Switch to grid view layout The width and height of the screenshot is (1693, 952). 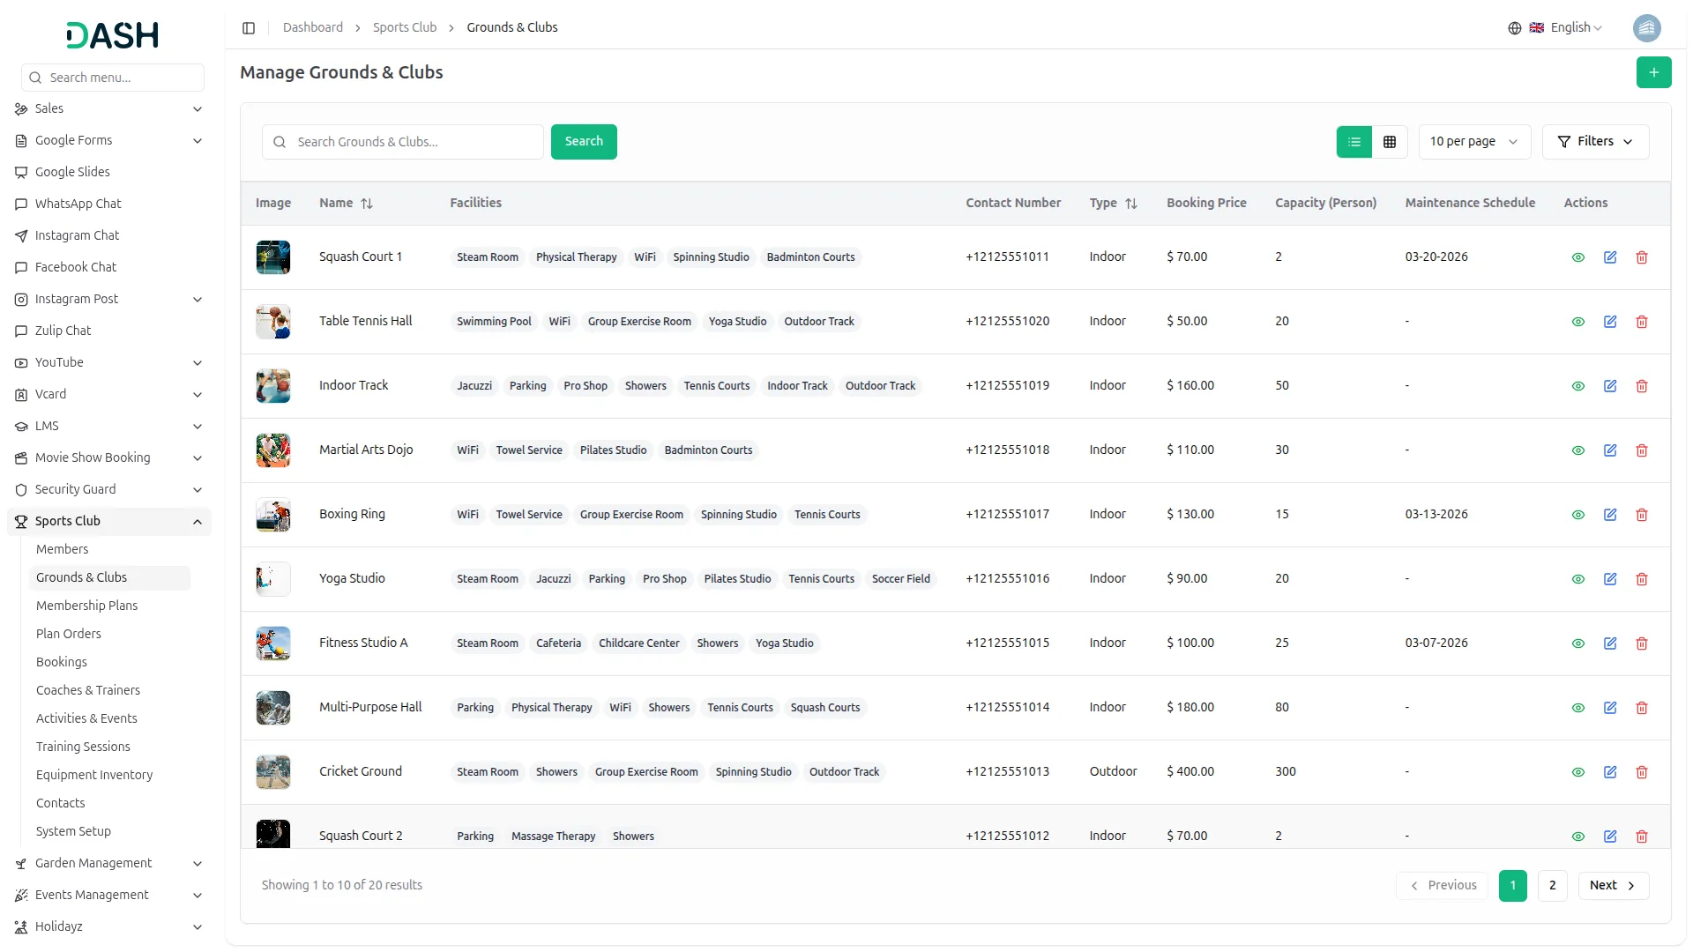coord(1390,142)
